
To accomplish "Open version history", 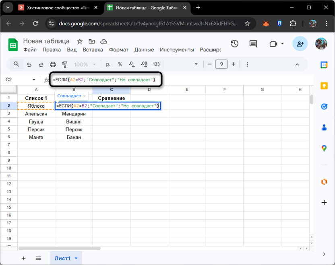I will pos(234,43).
